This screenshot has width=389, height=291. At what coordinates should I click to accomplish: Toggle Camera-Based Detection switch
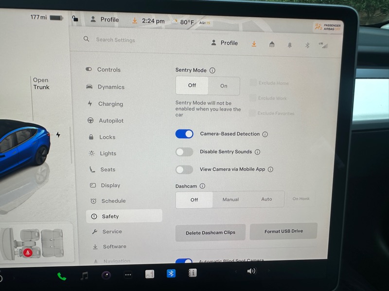(x=184, y=134)
